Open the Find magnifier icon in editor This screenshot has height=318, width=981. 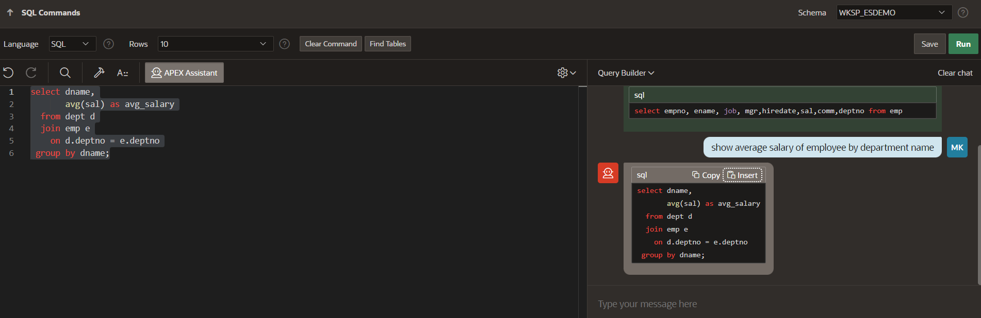click(x=65, y=73)
